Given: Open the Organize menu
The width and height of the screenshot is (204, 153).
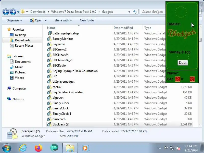Looking at the screenshot, I should (14, 20).
